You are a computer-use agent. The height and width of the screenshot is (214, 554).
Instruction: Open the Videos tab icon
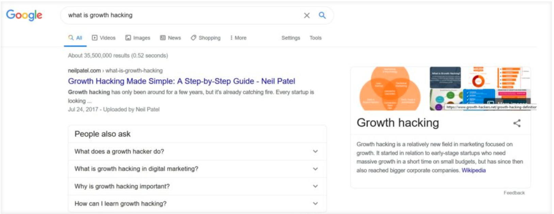pyautogui.click(x=94, y=38)
